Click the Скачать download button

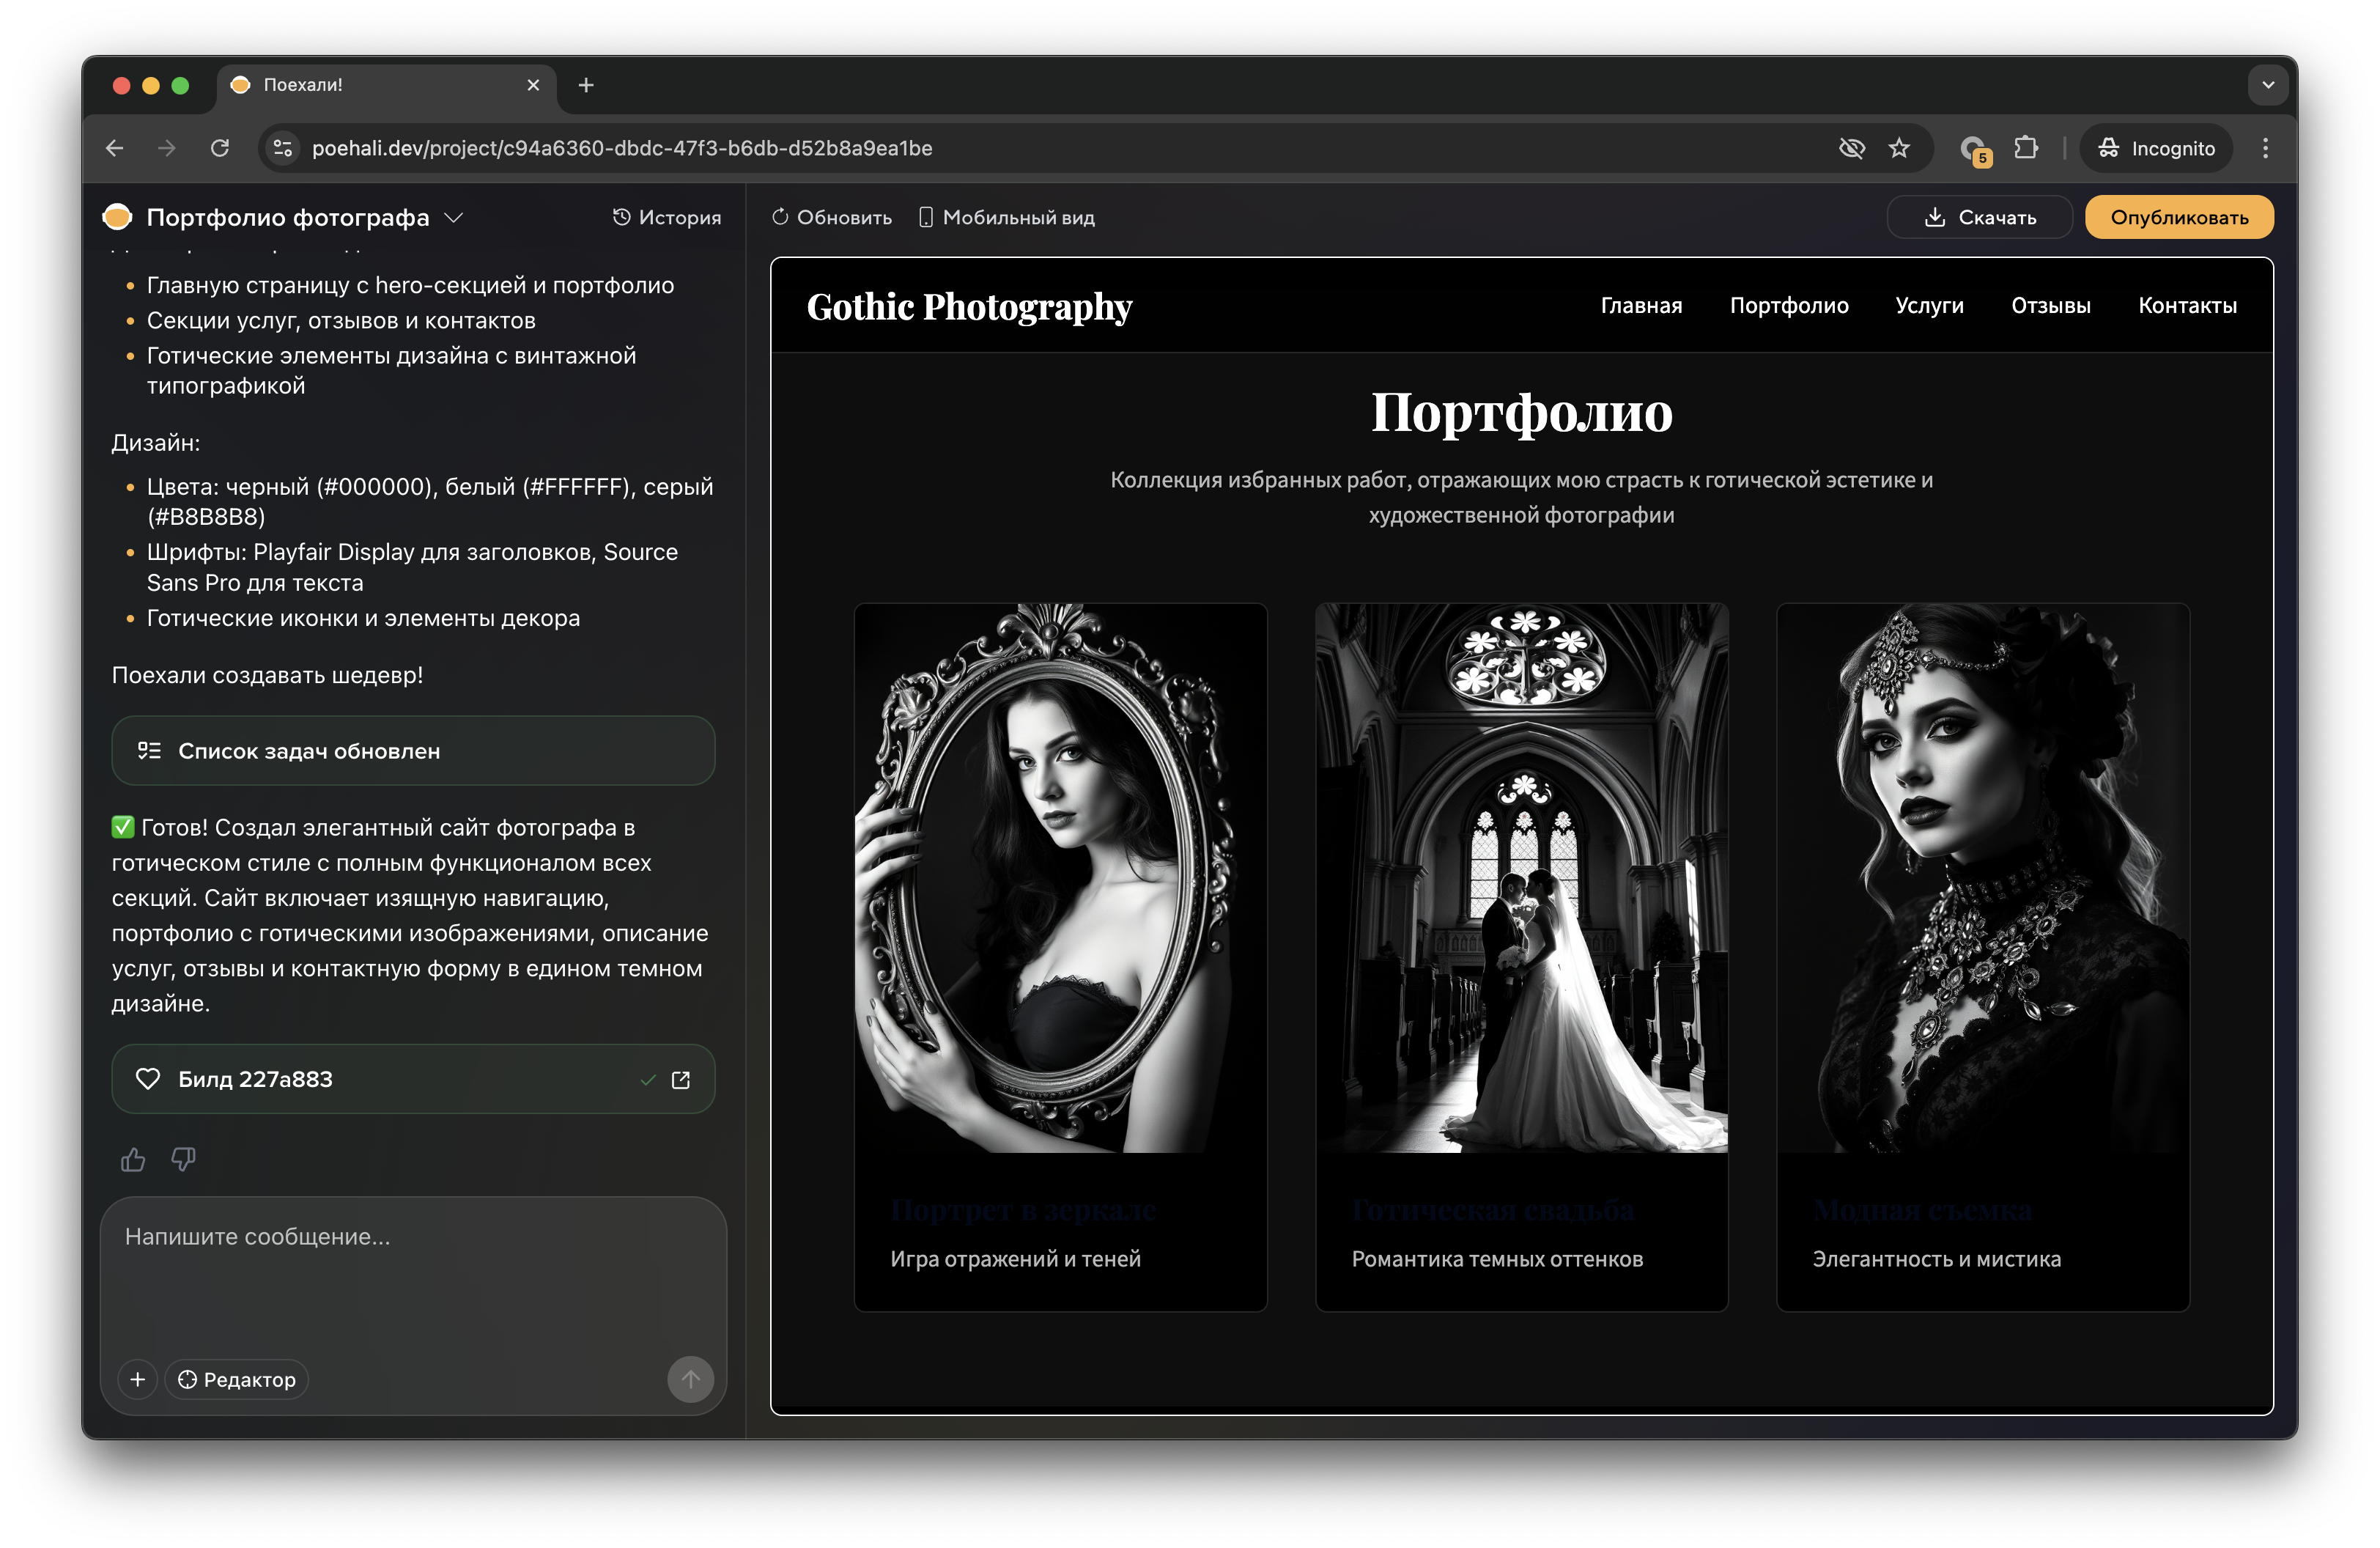[x=1979, y=217]
